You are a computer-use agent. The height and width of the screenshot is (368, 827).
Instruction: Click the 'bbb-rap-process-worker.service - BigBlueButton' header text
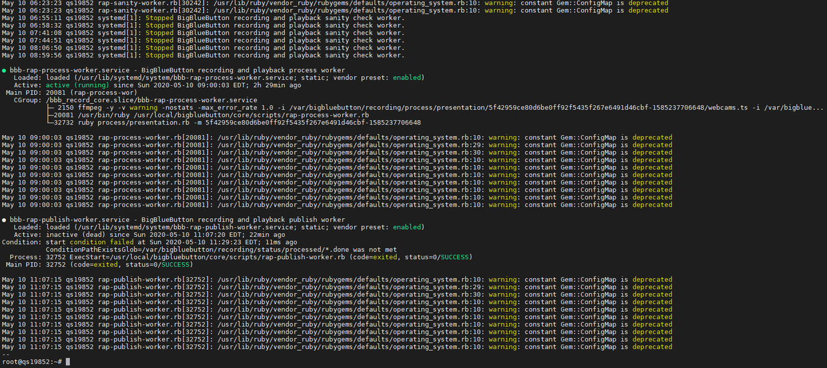(178, 70)
